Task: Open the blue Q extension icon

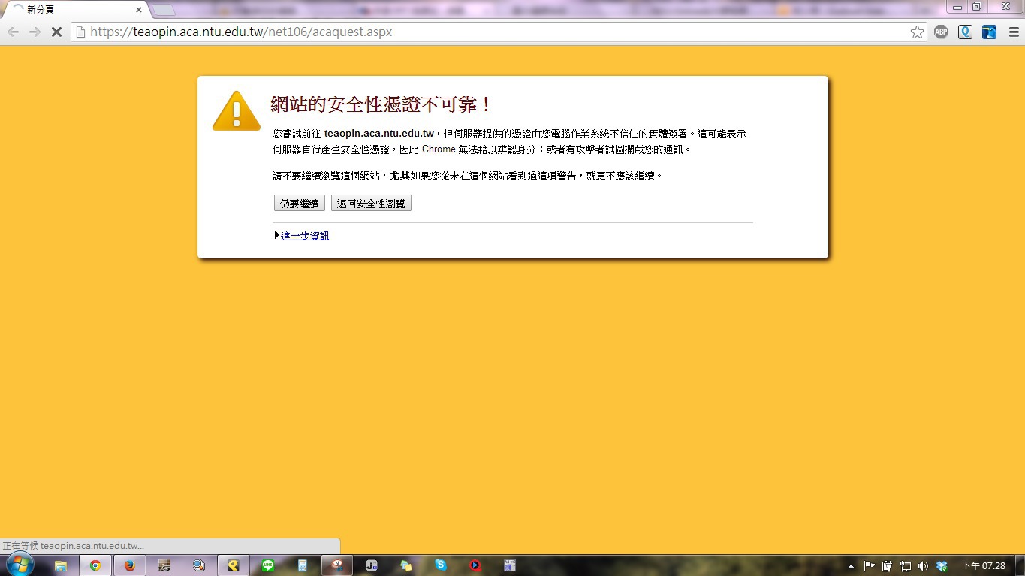Action: 965,32
